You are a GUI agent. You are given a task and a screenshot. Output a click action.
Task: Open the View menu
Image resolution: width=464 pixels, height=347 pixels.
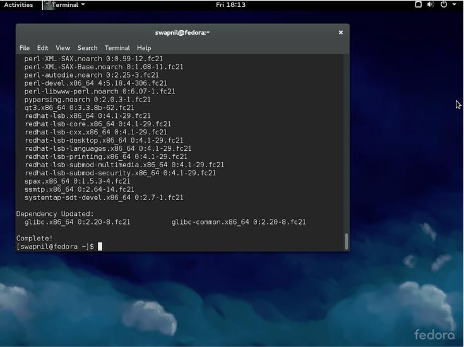62,48
